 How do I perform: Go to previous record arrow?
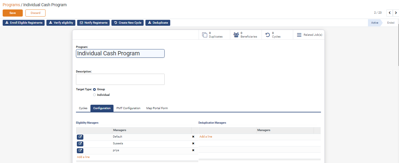pyautogui.click(x=390, y=13)
